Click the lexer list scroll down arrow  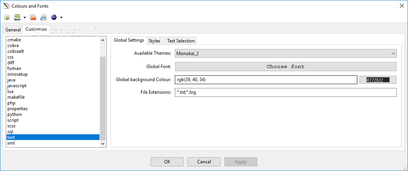[103, 143]
